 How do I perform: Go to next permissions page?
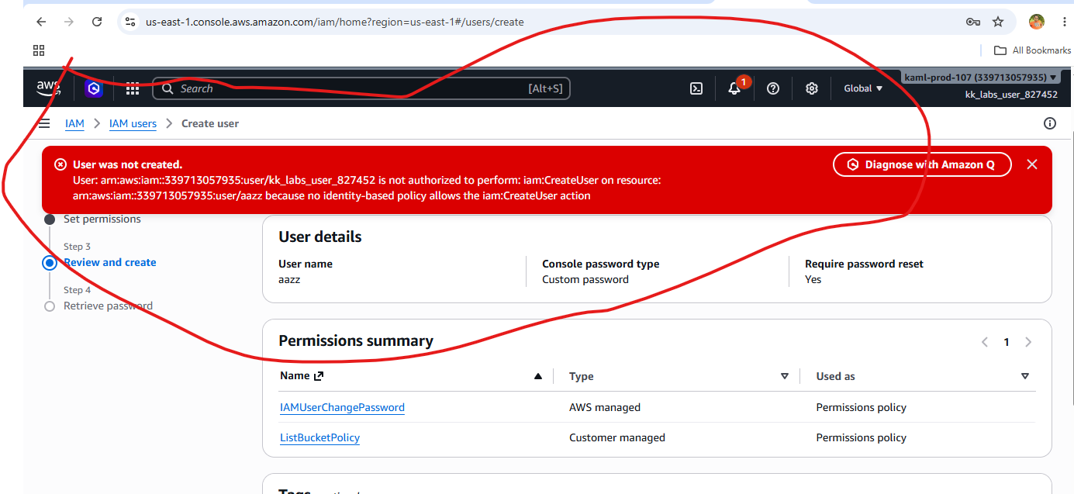pos(1028,342)
